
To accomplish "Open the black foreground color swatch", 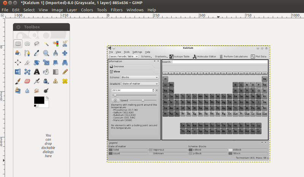I will click(39, 100).
